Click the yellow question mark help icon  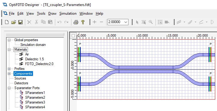83,22
